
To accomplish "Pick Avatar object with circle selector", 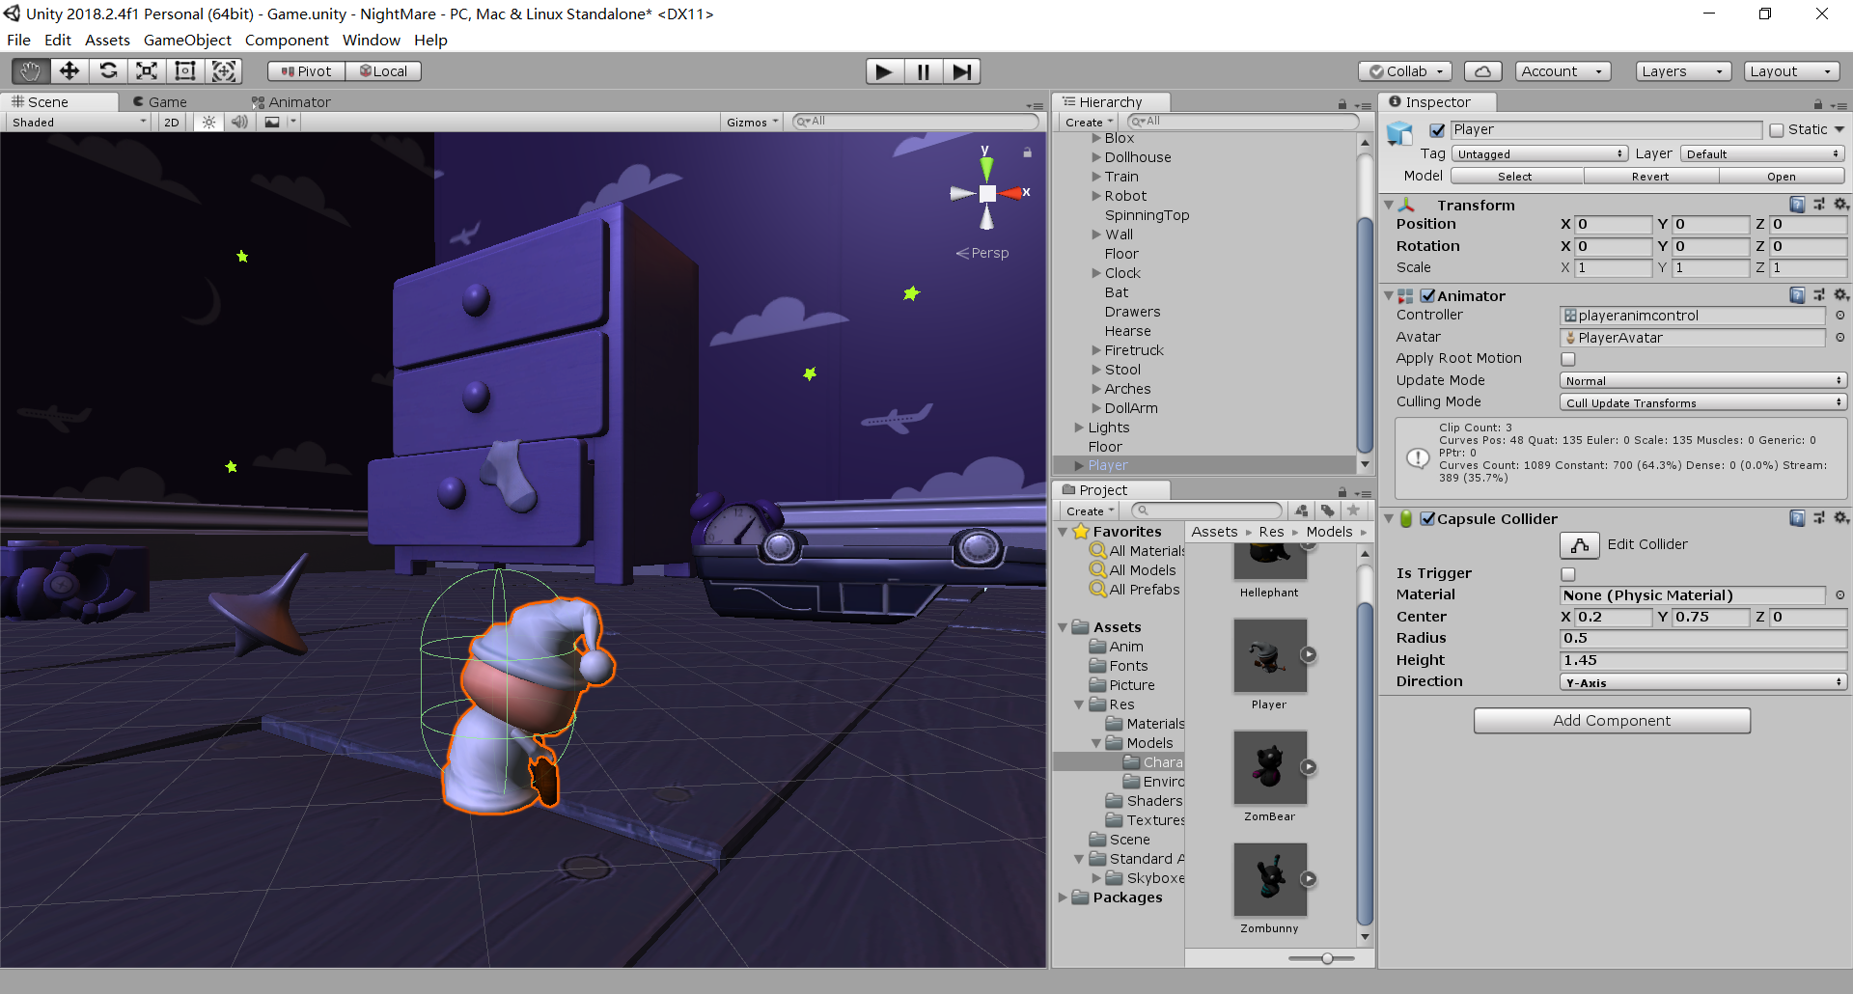I will [1840, 338].
